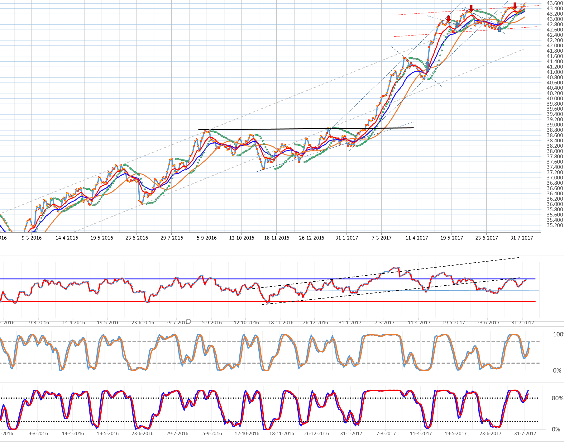Select the 0% label on bottom oscillator

click(556, 430)
